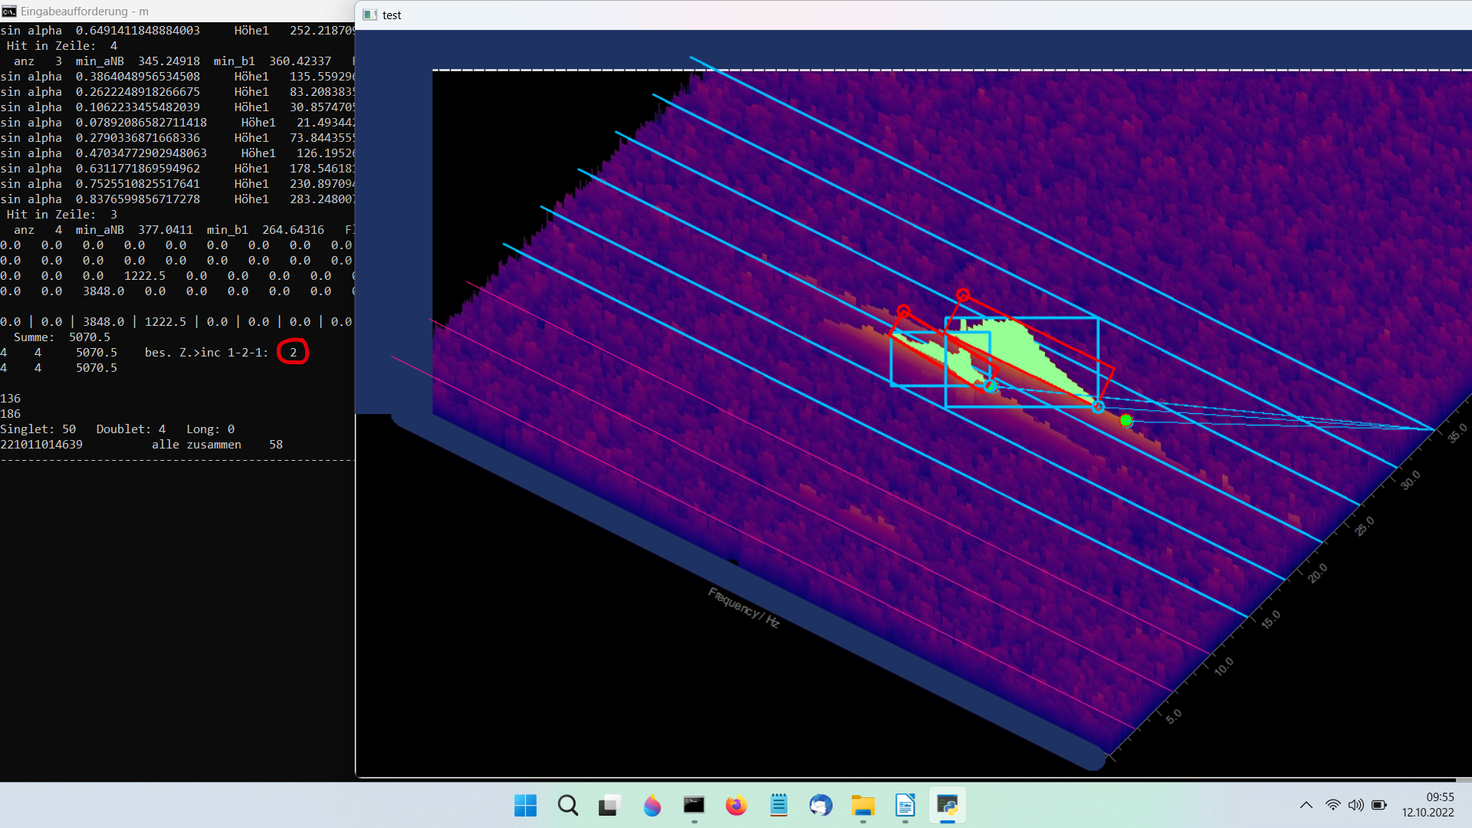Click the 10.0 axis tick label

click(x=1224, y=666)
